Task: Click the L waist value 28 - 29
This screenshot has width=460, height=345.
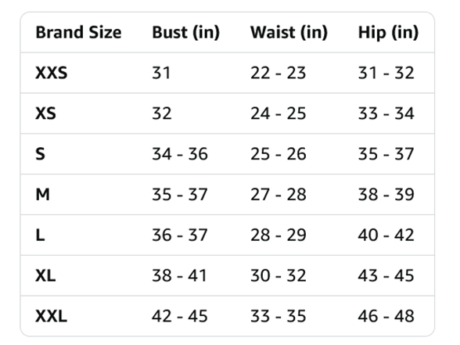Action: (x=279, y=235)
